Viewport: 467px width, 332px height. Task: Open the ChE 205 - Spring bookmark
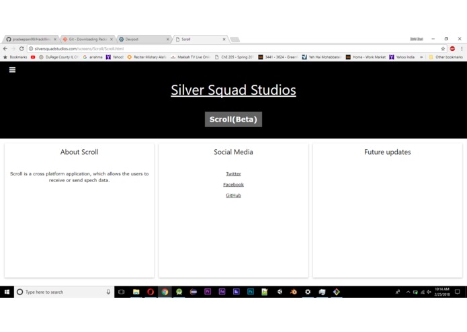coord(234,57)
